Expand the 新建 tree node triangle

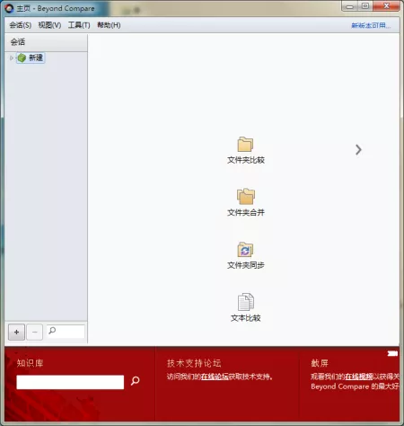[x=12, y=58]
